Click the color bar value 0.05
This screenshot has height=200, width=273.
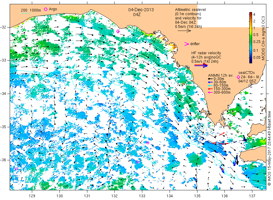click(x=257, y=57)
